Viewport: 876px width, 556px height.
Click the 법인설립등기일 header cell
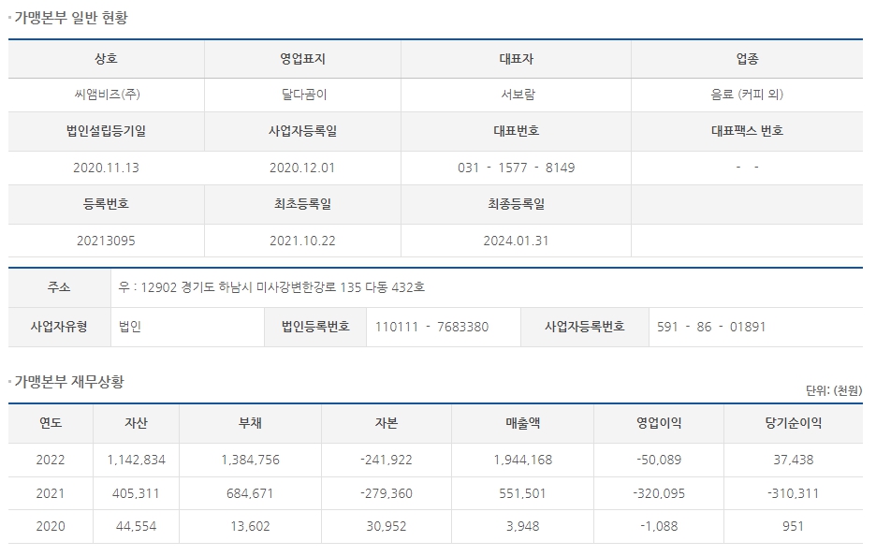coord(106,131)
